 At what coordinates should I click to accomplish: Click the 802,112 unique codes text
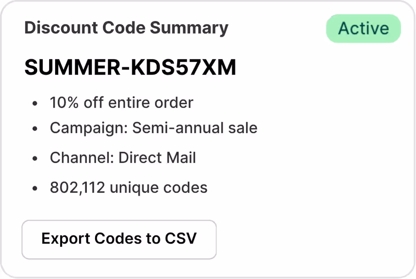129,188
